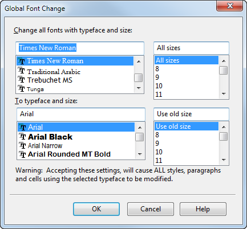Click the TrueType icon beside Traditional Arabic
The image size is (247, 229).
pyautogui.click(x=21, y=71)
